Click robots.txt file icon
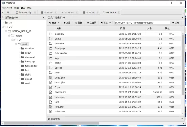187x127 pixels. click(x=51, y=112)
